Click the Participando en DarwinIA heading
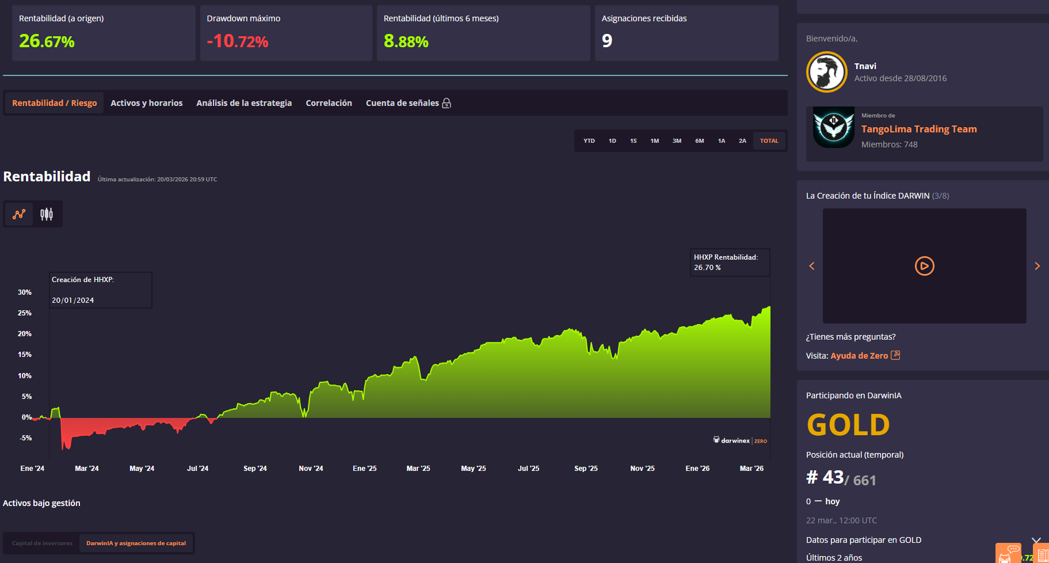This screenshot has width=1049, height=563. tap(854, 395)
